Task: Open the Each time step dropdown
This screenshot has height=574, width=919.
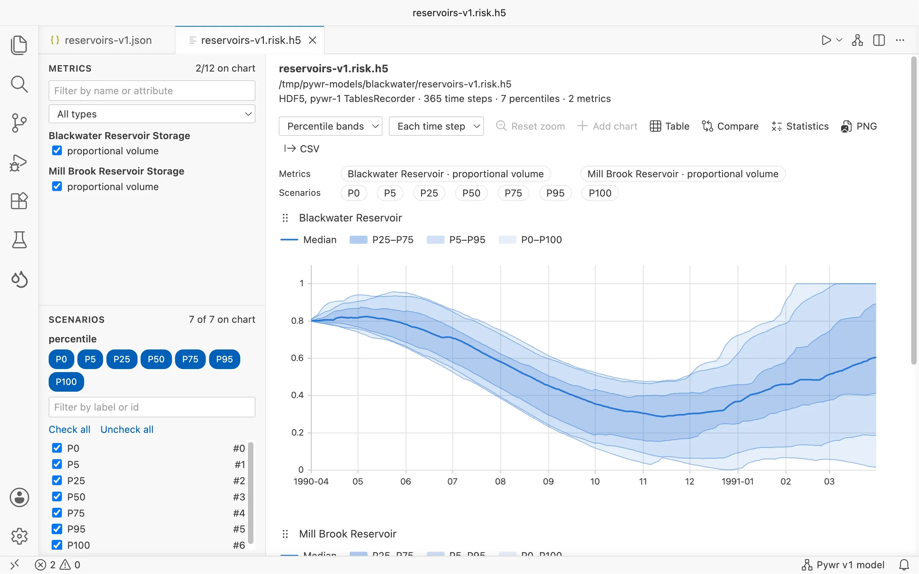Action: click(436, 126)
